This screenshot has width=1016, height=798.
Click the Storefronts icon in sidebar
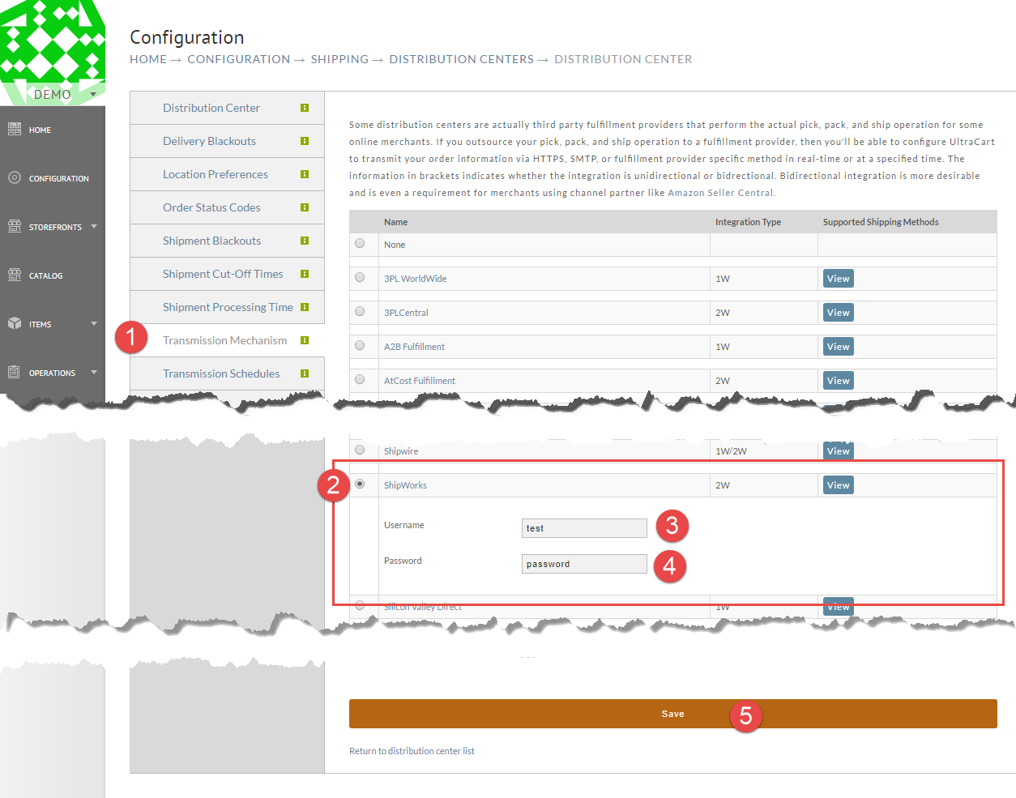15,226
